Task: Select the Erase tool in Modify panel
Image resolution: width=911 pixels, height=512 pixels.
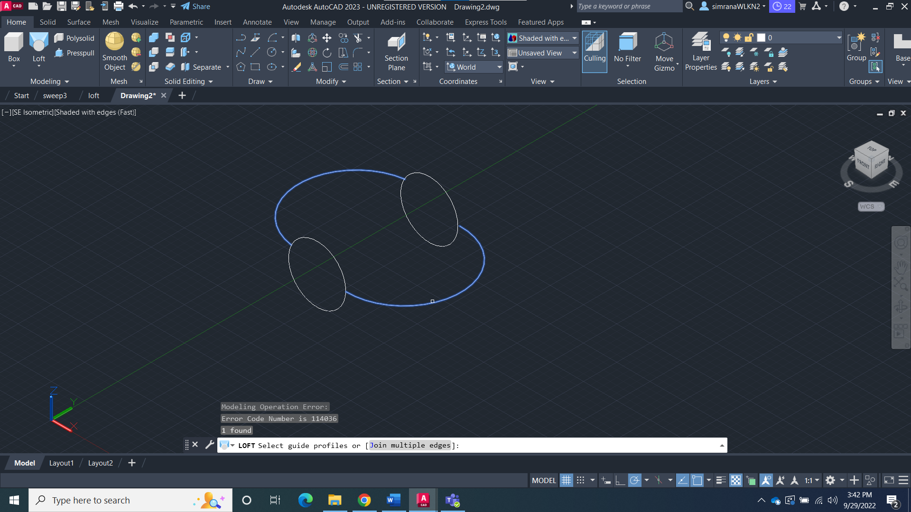Action: click(x=296, y=67)
